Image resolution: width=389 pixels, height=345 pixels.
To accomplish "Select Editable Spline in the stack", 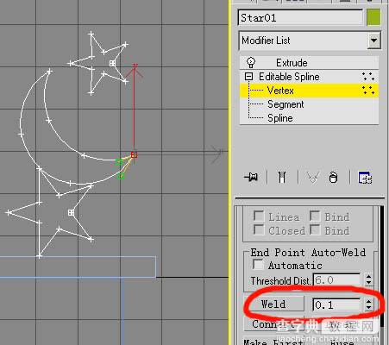I will point(289,77).
